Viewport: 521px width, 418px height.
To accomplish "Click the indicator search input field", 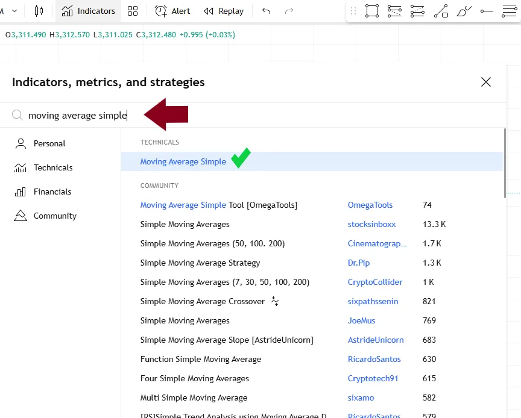I will pyautogui.click(x=78, y=115).
